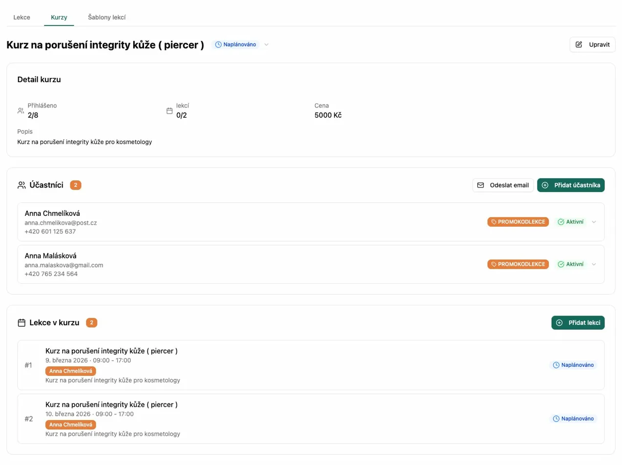Click Anna Chmelíková instructor tag in lesson #2
Viewport: 622px width, 465px height.
[x=70, y=424]
